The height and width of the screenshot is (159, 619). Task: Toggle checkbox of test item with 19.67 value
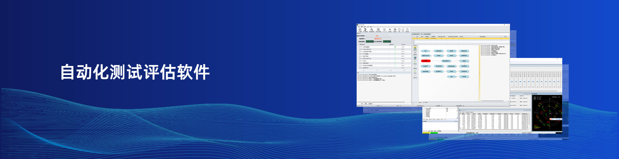[360, 54]
